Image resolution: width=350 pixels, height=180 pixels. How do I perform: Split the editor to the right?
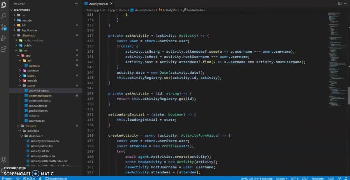tap(339, 3)
